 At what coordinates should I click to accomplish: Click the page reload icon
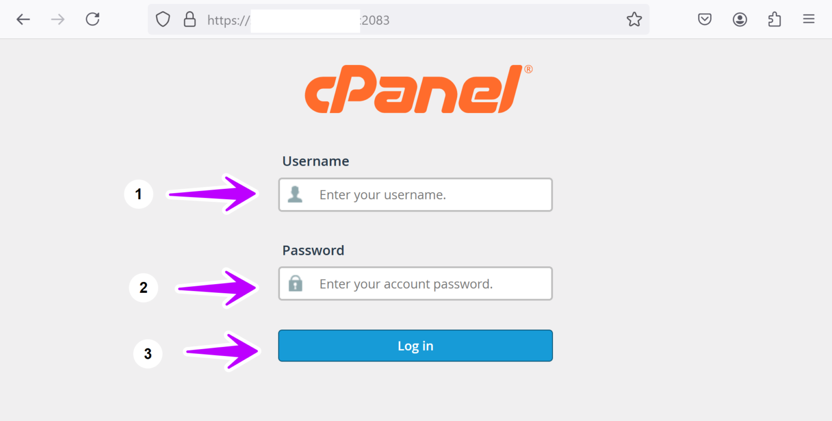pos(92,19)
